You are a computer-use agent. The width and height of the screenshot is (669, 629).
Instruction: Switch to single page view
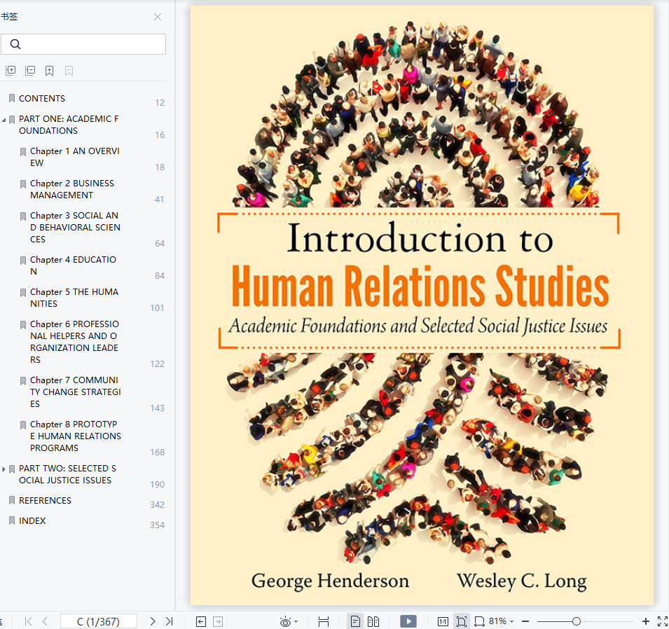tap(355, 622)
